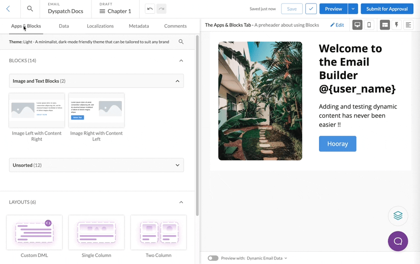Click the Hooray button in email
The height and width of the screenshot is (264, 420).
pos(338,144)
